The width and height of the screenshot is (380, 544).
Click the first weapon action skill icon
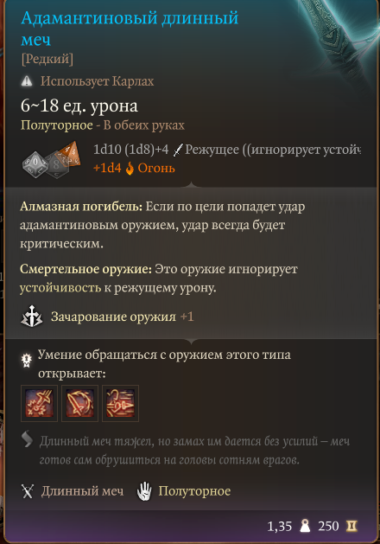39,403
